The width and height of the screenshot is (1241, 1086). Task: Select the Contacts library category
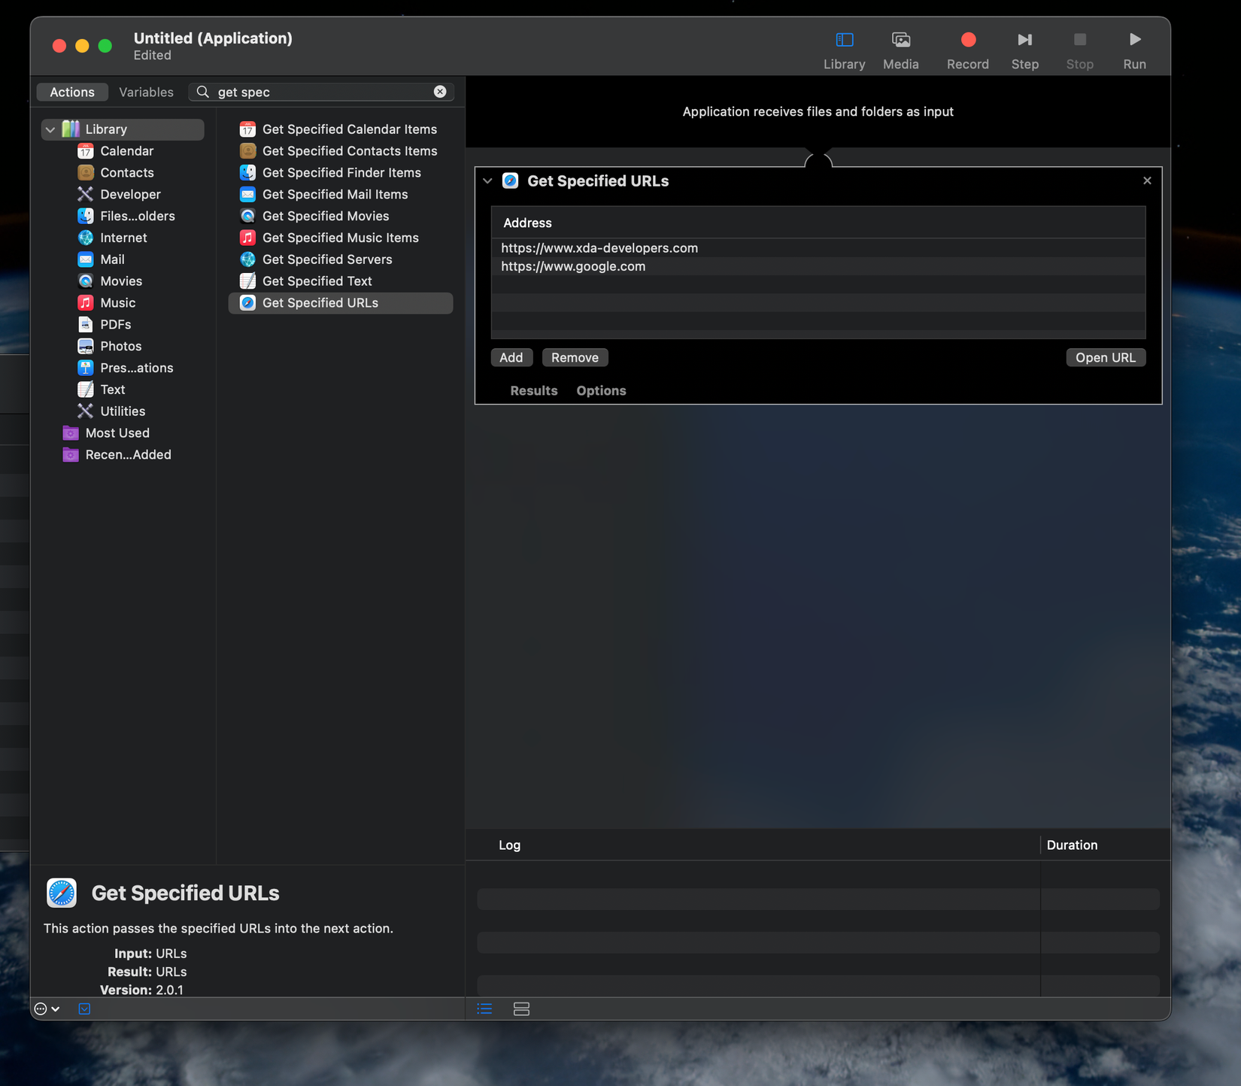126,173
